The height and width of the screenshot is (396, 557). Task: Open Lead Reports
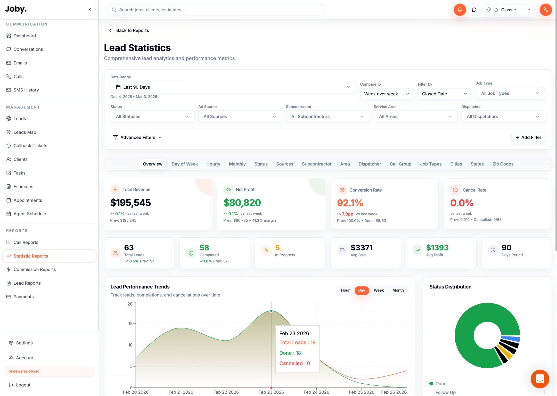coord(49,283)
